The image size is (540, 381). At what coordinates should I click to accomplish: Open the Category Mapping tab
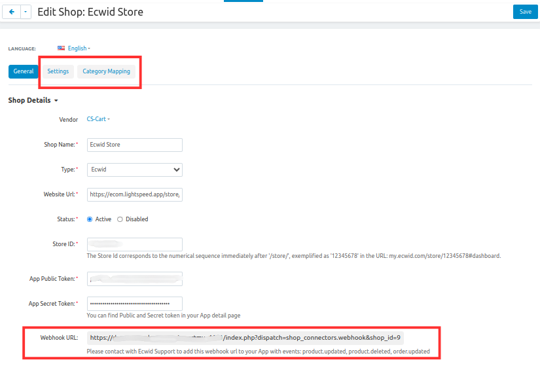point(106,71)
